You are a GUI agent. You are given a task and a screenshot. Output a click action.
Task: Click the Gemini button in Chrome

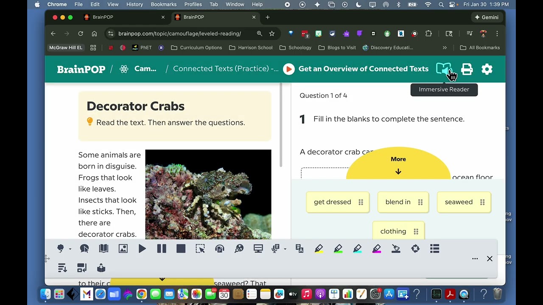click(487, 17)
